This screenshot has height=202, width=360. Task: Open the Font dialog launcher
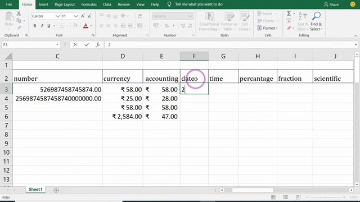tap(93, 35)
